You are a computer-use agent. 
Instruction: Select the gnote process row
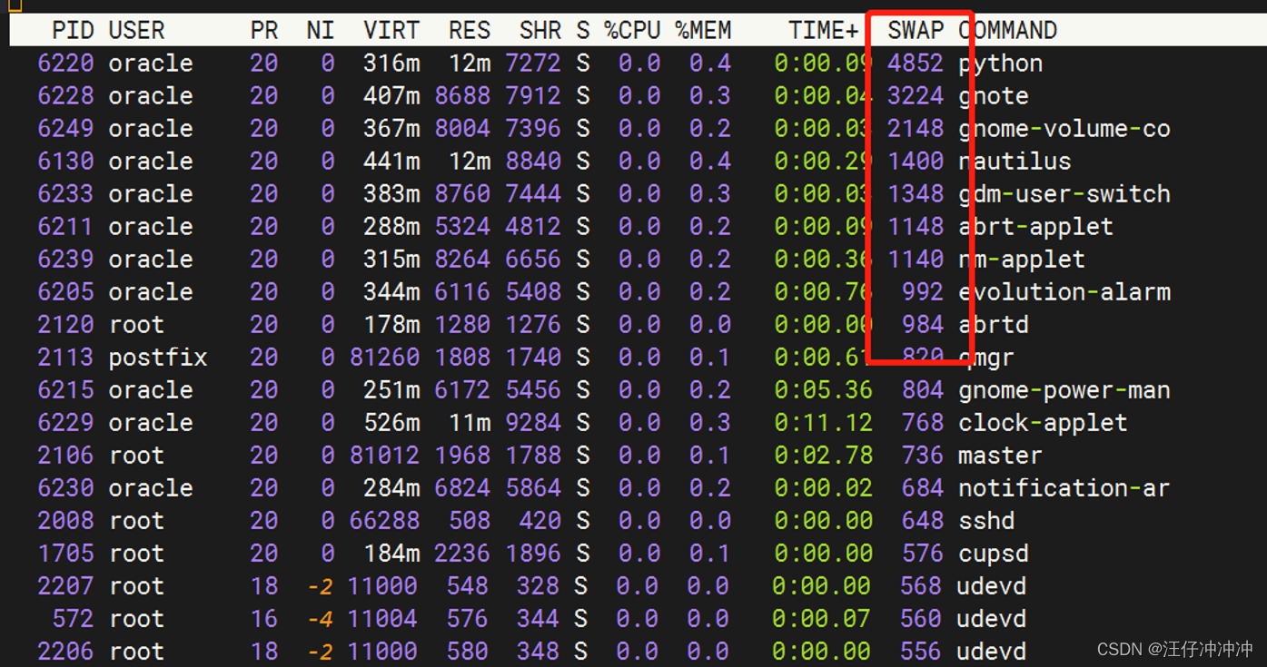click(545, 95)
